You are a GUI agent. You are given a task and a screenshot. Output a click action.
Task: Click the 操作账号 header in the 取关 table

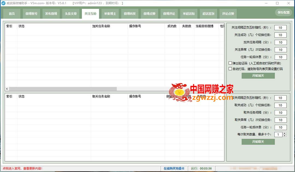coord(135,96)
